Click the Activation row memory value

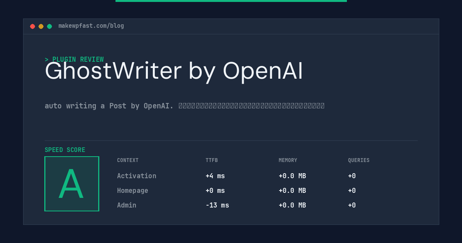point(292,176)
